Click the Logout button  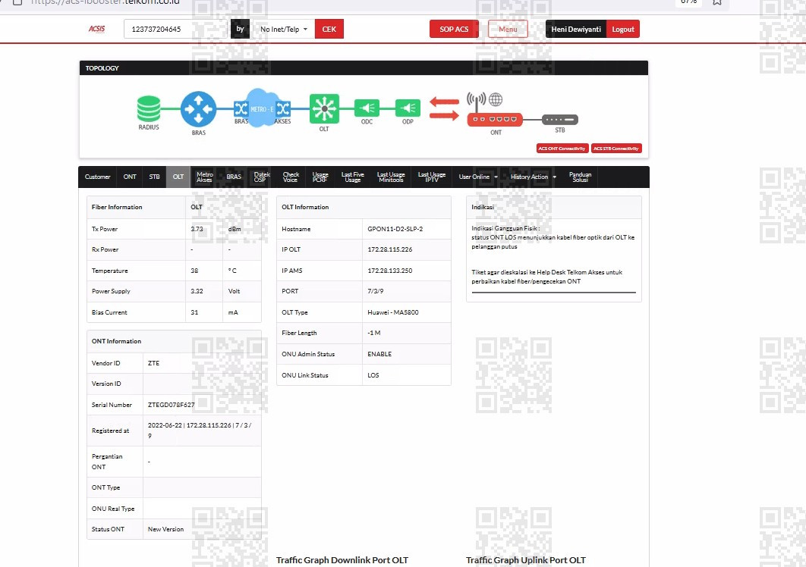tap(623, 30)
